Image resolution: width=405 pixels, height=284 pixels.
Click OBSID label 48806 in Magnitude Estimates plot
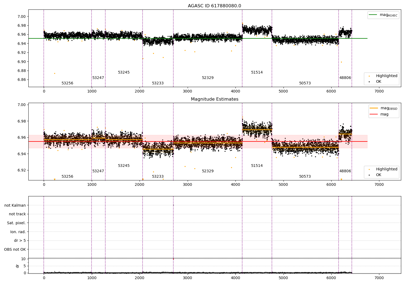[x=345, y=171]
